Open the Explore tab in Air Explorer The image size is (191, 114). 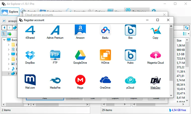click(x=10, y=12)
